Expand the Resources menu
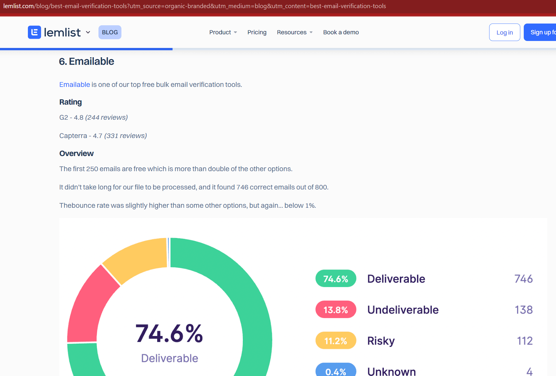The height and width of the screenshot is (376, 556). click(295, 32)
